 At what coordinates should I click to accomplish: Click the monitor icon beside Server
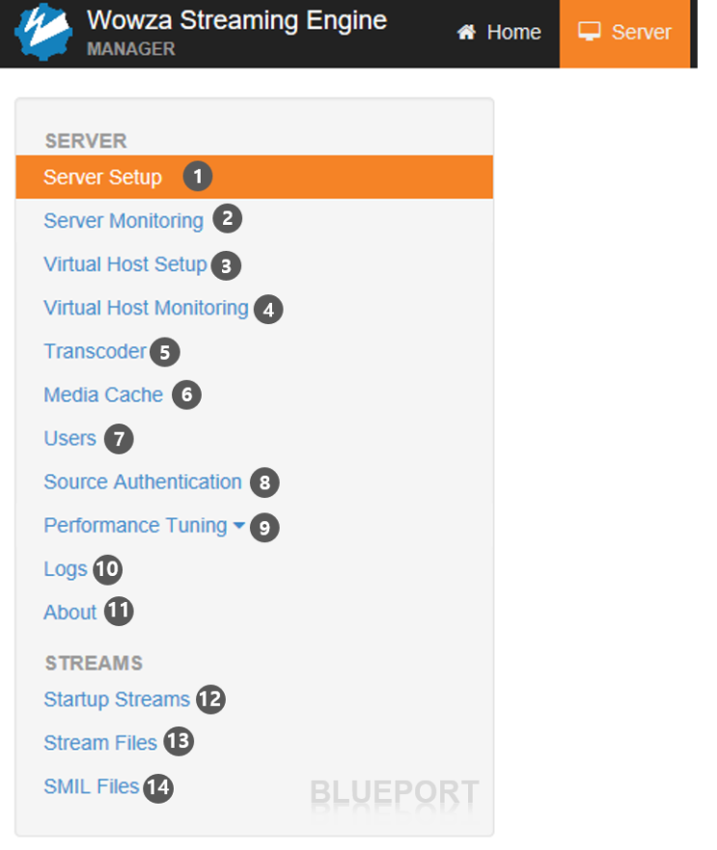tap(590, 31)
